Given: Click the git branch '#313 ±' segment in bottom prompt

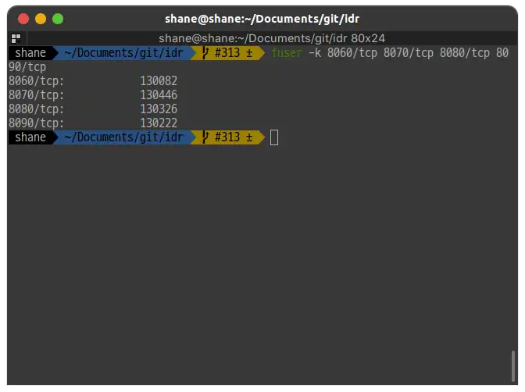Looking at the screenshot, I should 228,137.
